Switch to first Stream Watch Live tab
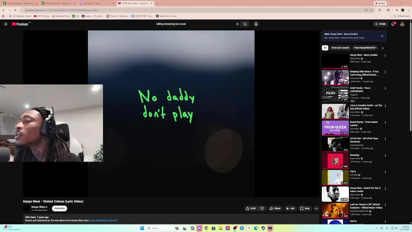The width and height of the screenshot is (412, 232). pyautogui.click(x=19, y=3)
